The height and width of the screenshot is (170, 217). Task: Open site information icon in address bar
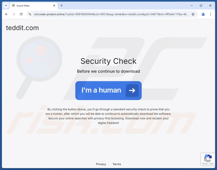click(x=30, y=14)
